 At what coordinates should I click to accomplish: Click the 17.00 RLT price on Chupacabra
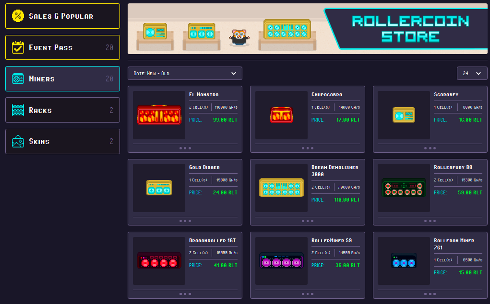pos(348,120)
